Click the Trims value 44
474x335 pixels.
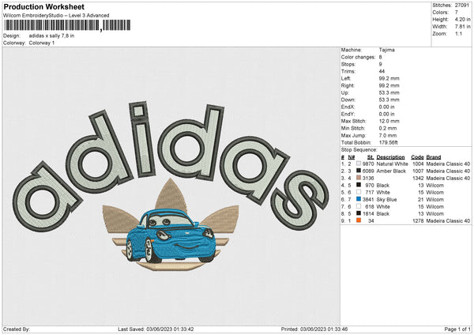coord(382,71)
